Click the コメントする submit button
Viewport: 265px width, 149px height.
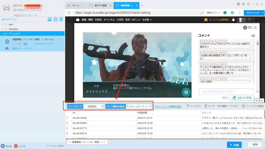(x=242, y=98)
